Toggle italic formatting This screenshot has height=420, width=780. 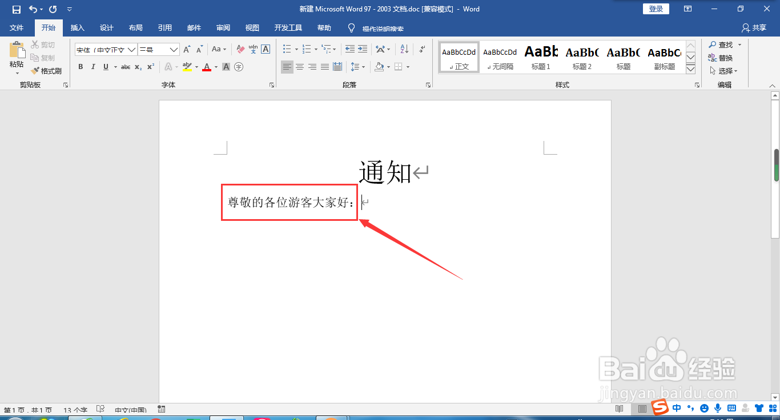point(93,67)
